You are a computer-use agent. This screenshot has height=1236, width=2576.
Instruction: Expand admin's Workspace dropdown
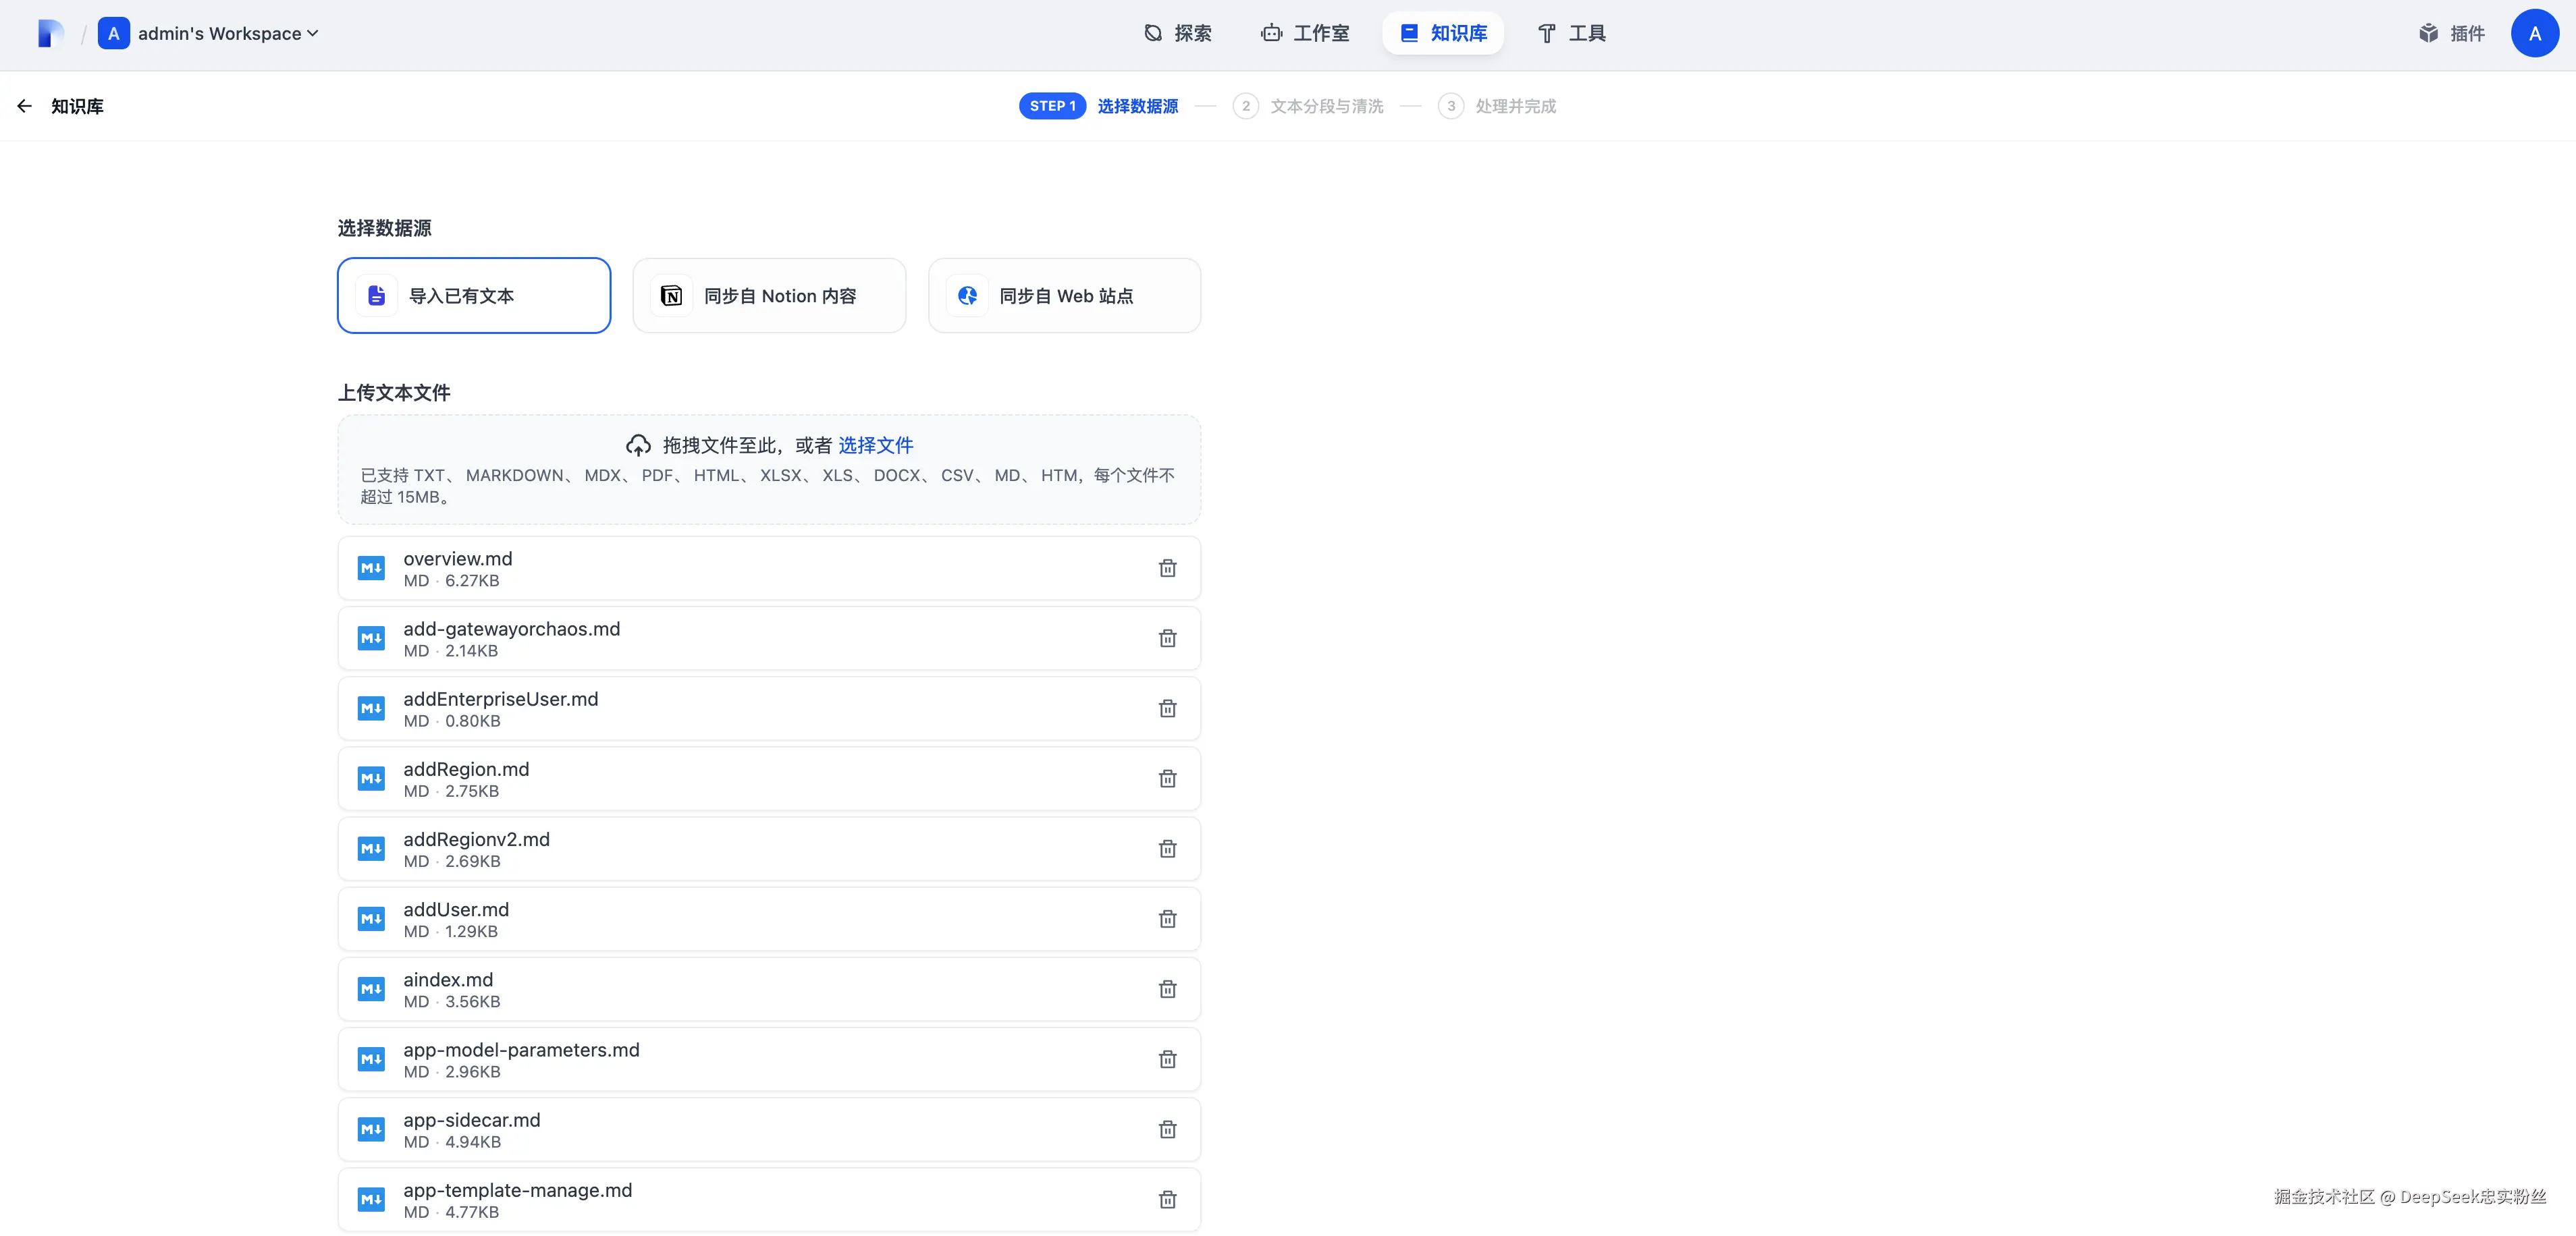[227, 34]
